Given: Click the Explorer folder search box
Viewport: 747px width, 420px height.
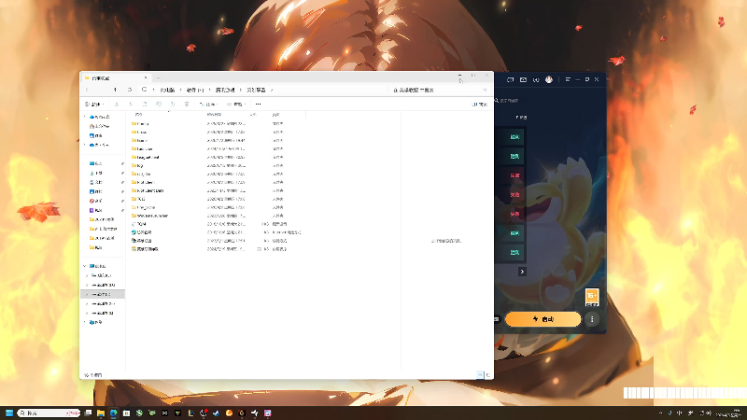Looking at the screenshot, I should tap(440, 90).
